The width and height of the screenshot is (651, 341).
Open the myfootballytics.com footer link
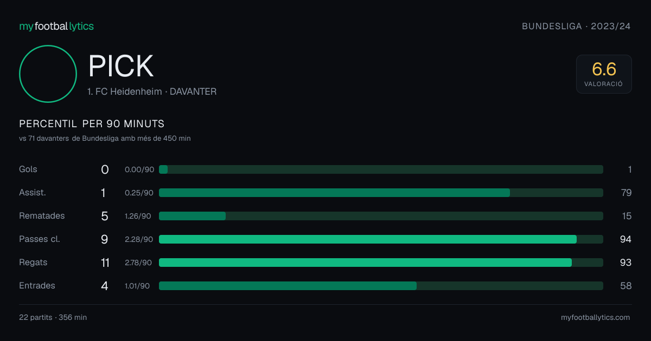[596, 318]
